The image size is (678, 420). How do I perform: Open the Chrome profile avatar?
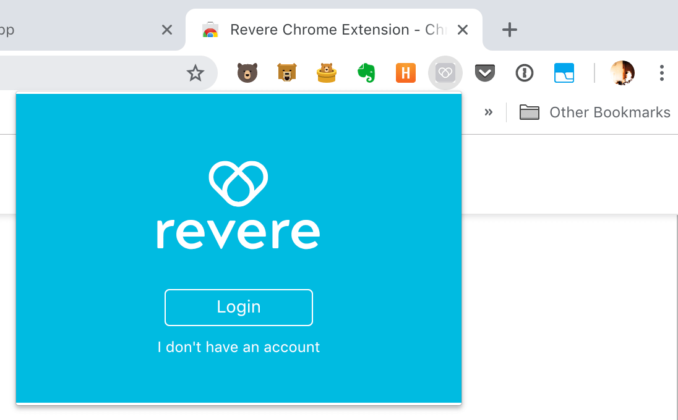pos(622,72)
